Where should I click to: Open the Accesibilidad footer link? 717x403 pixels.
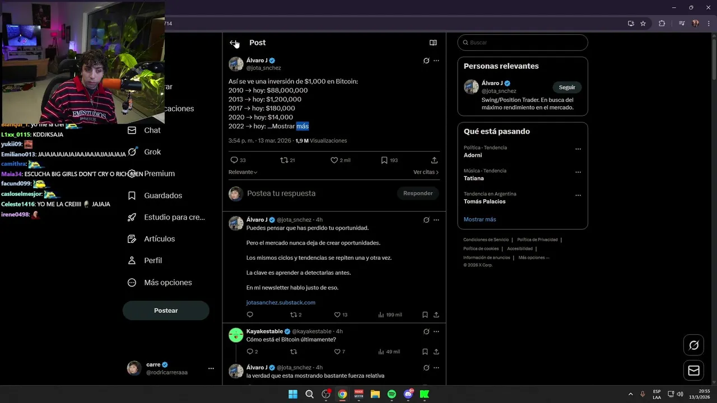[x=520, y=249]
